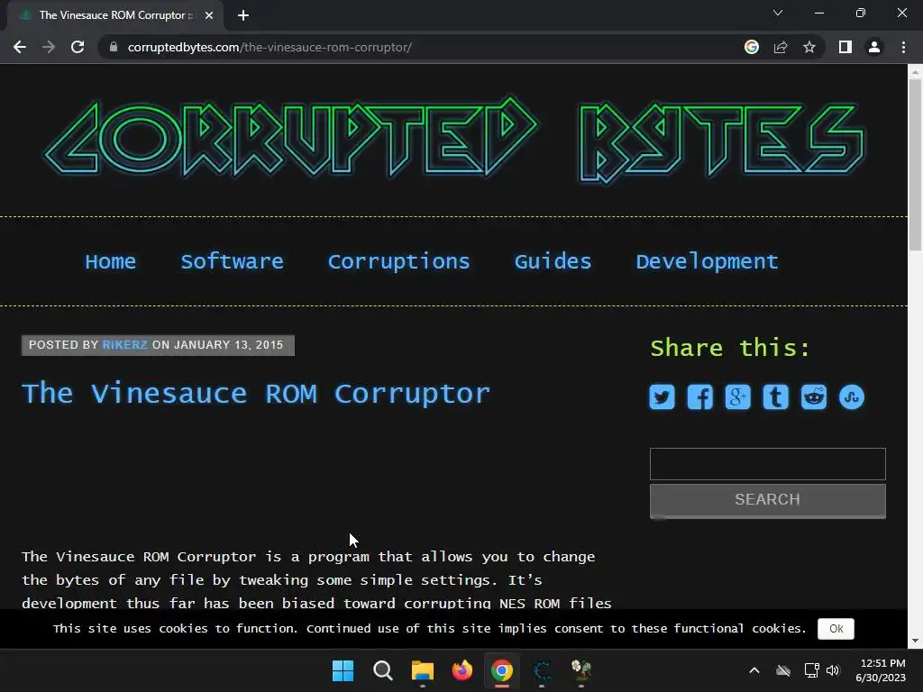Open Windows Start menu

click(x=343, y=670)
